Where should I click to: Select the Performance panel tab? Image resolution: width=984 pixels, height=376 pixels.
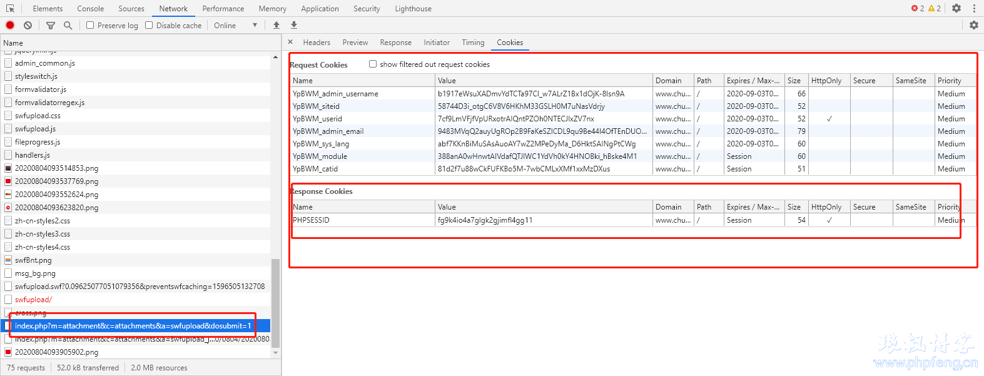pyautogui.click(x=223, y=9)
